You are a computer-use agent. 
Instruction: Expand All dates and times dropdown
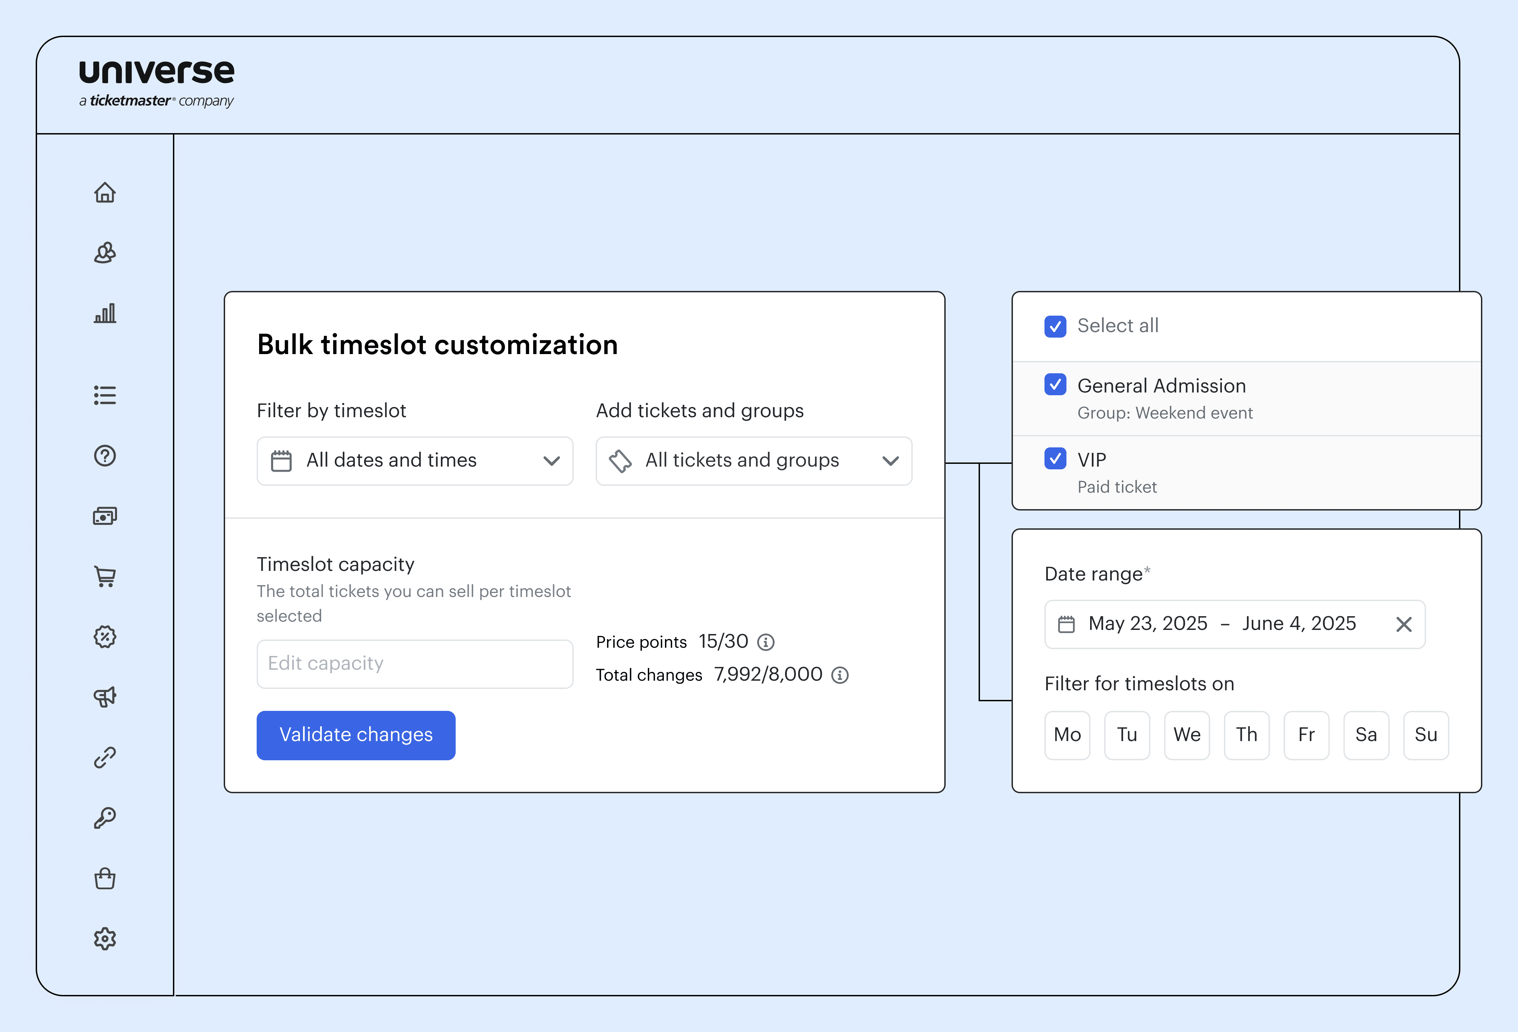click(x=415, y=460)
